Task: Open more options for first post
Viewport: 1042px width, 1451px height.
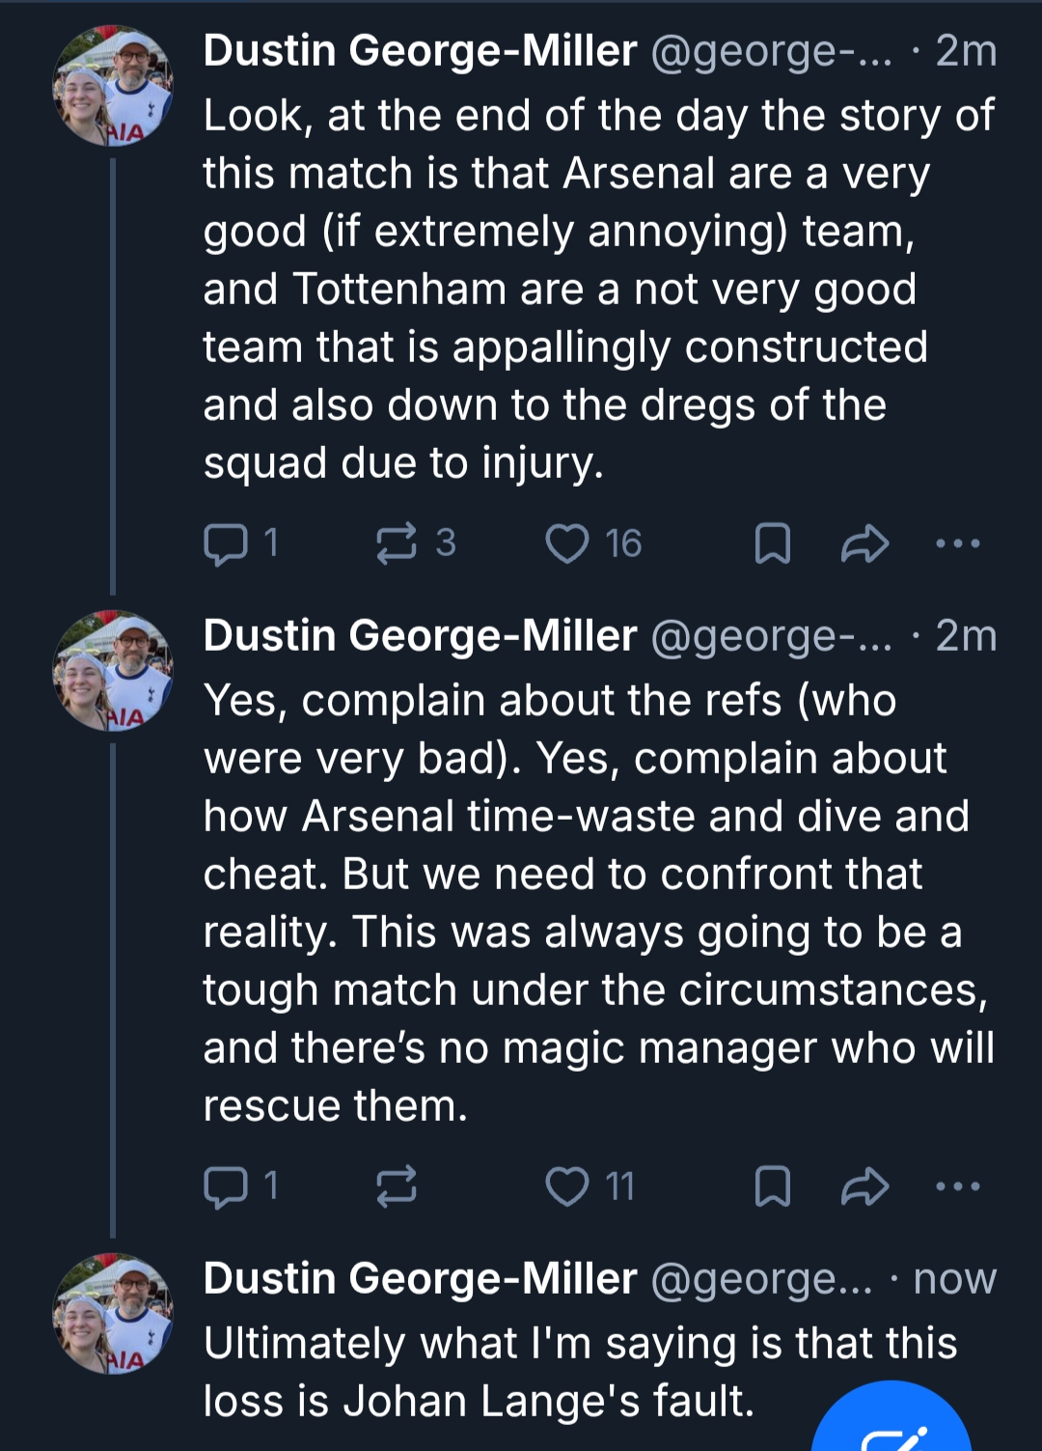Action: pyautogui.click(x=958, y=544)
